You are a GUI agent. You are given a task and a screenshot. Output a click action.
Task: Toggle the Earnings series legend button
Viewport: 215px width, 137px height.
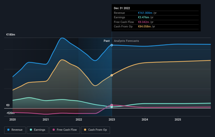tap(37, 130)
